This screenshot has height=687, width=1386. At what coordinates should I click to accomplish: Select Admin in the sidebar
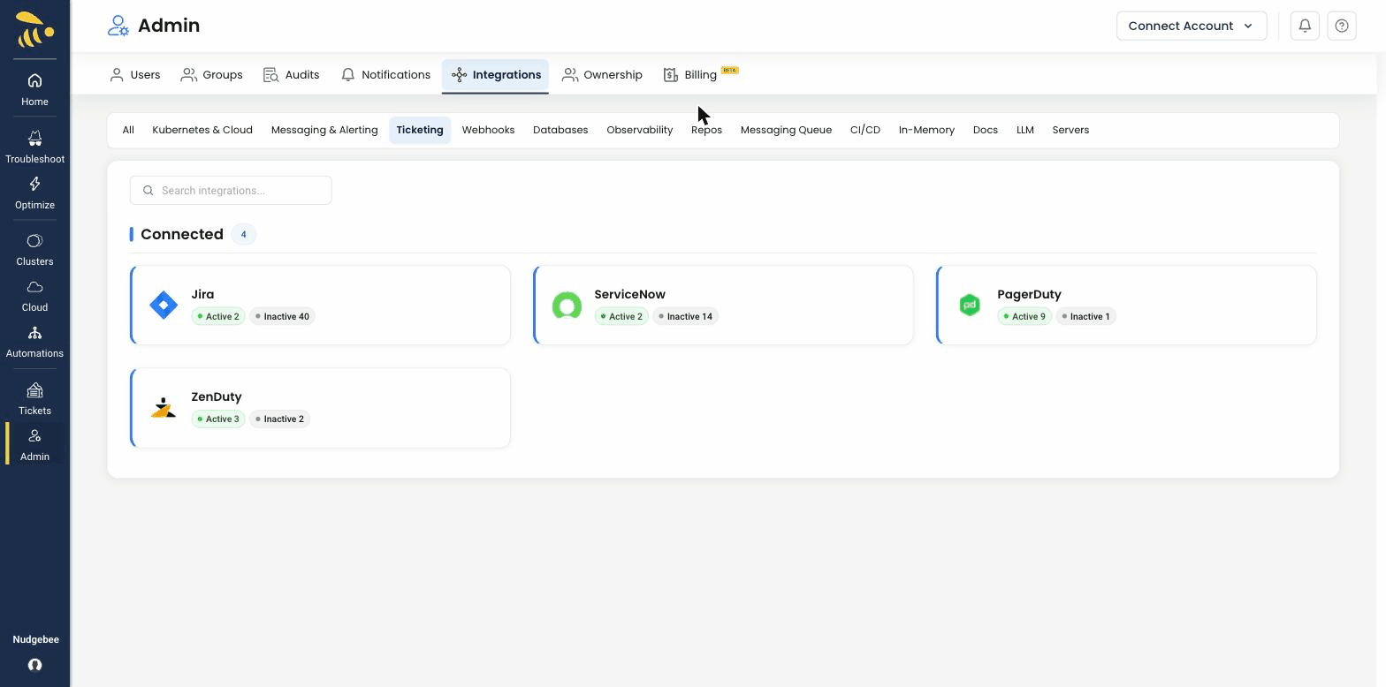click(x=34, y=445)
